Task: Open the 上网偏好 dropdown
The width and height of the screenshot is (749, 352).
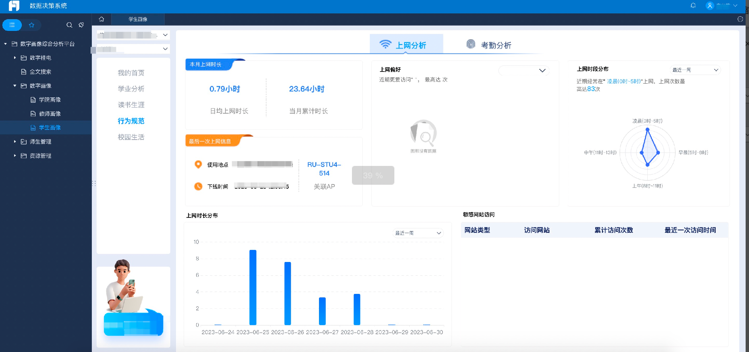Action: [x=524, y=70]
